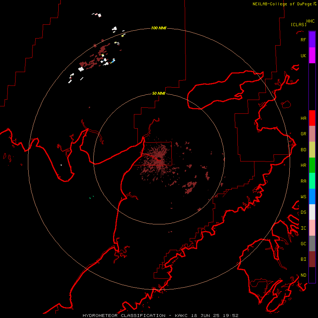Click the IC legend label
Viewport: 318px width, 318px height.
click(x=304, y=228)
